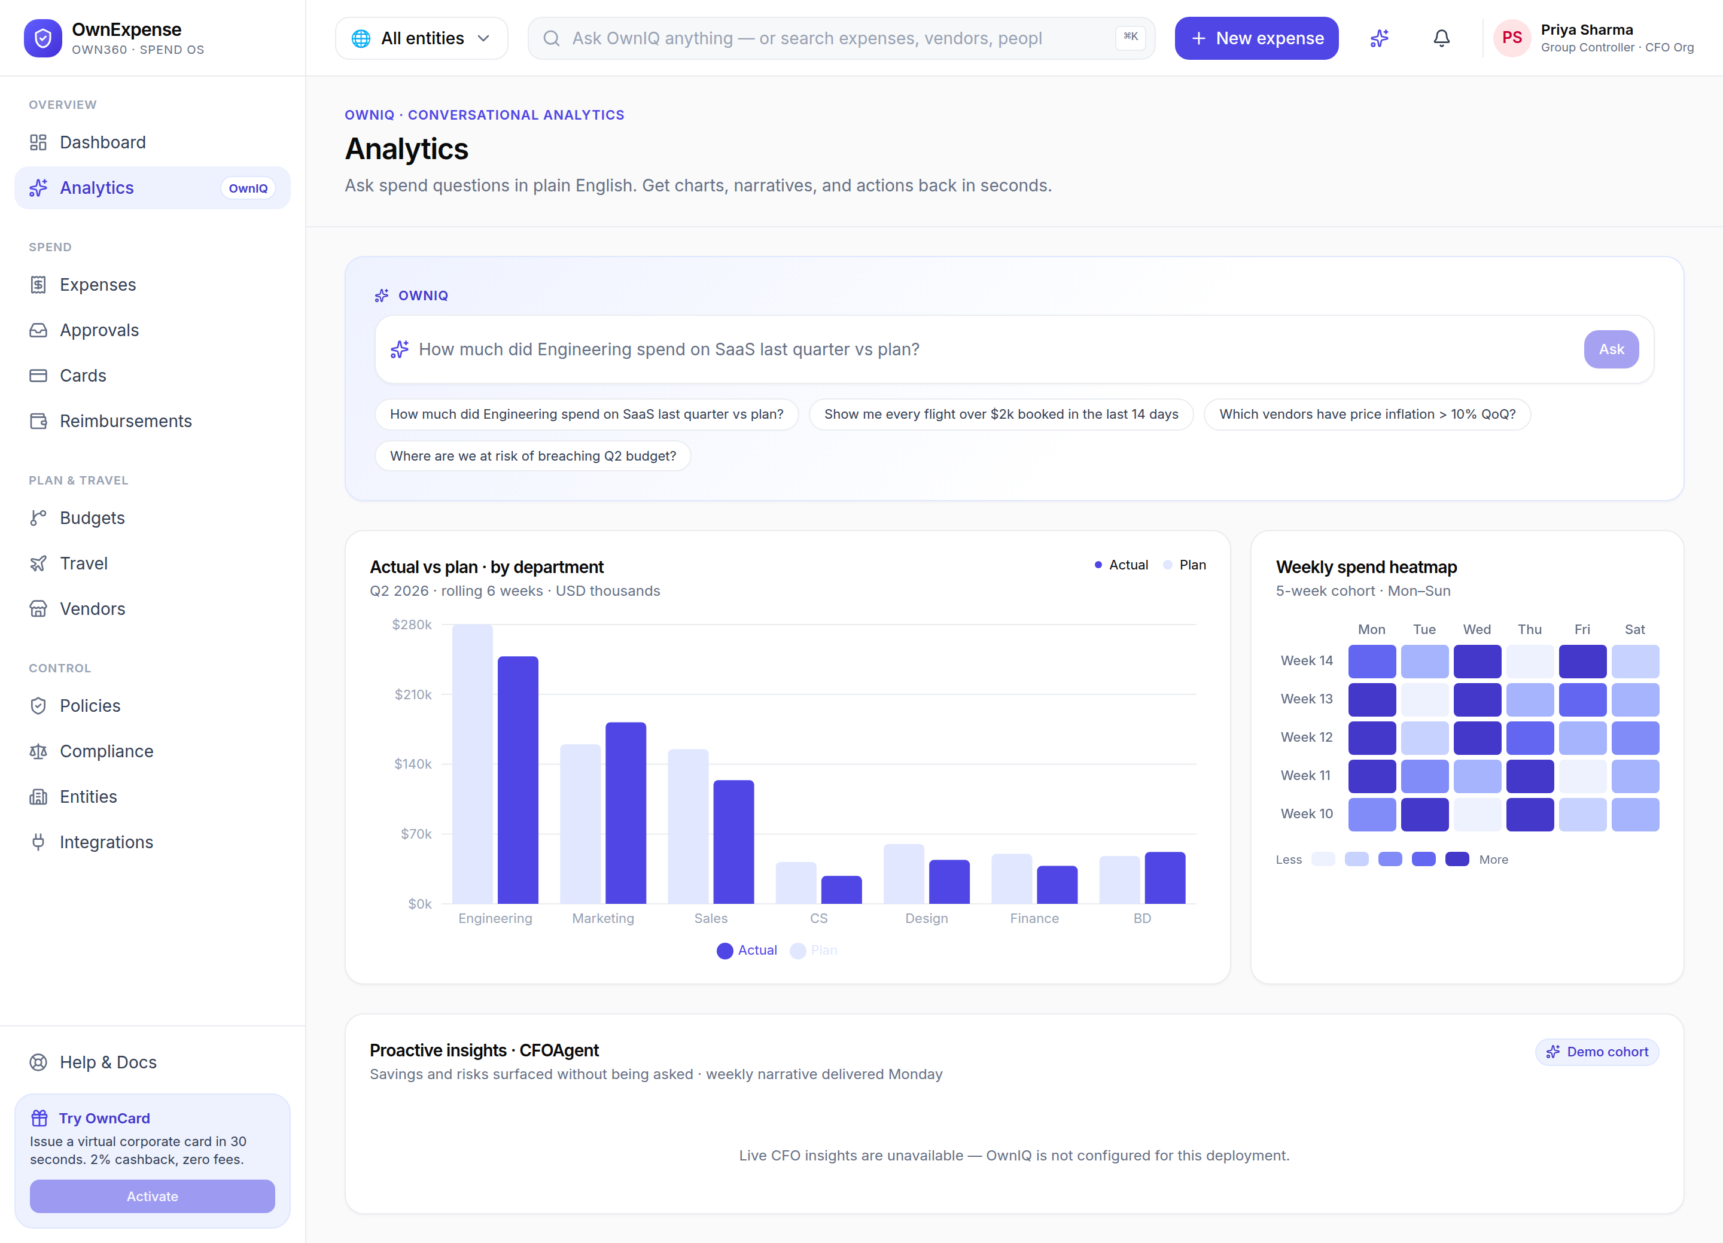Open Expenses page
This screenshot has height=1243, width=1723.
point(152,285)
